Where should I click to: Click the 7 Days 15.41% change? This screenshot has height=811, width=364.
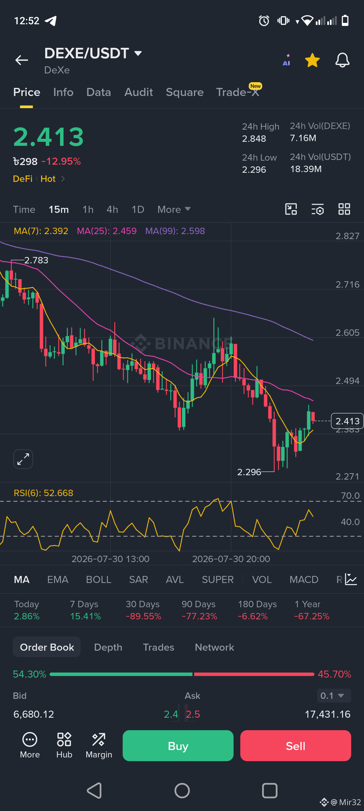click(85, 610)
